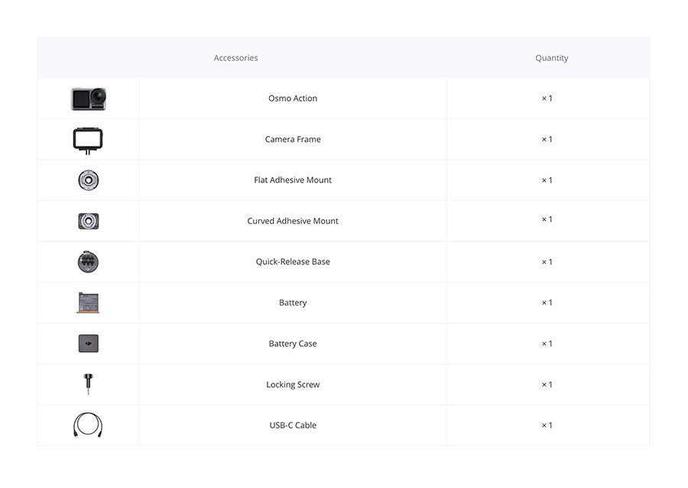Click the quantity value for Battery row
The width and height of the screenshot is (688, 488).
(547, 302)
